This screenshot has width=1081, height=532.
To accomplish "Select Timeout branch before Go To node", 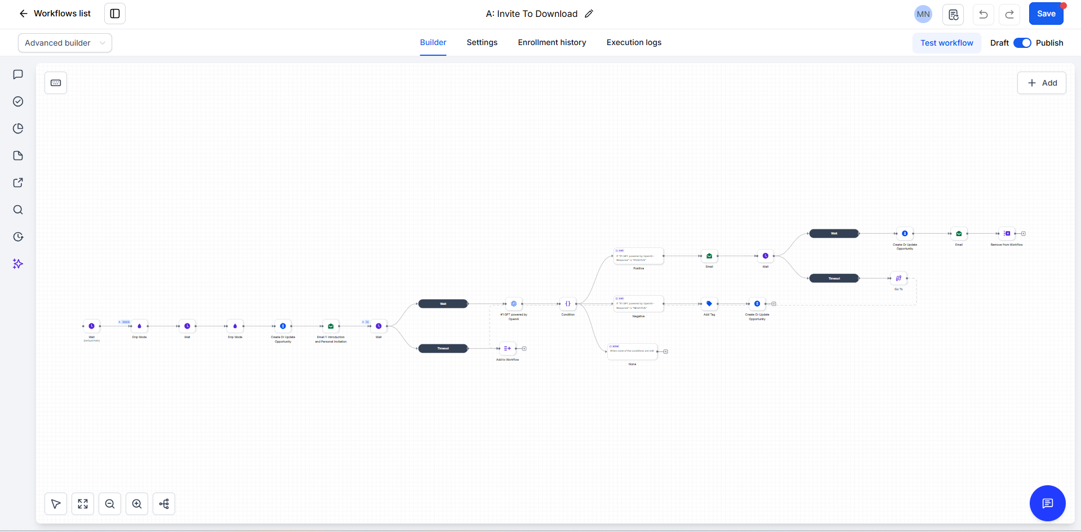I will pos(834,278).
